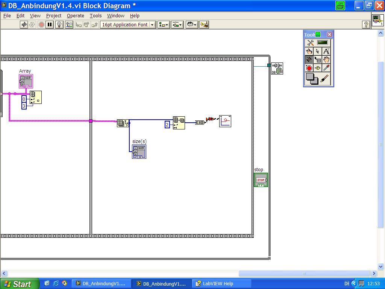Click the Clean Up Diagram broom icon
This screenshot has width=385, height=289.
[x=204, y=24]
